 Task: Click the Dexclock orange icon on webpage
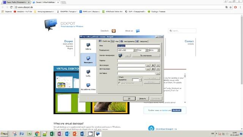[x=114, y=31]
